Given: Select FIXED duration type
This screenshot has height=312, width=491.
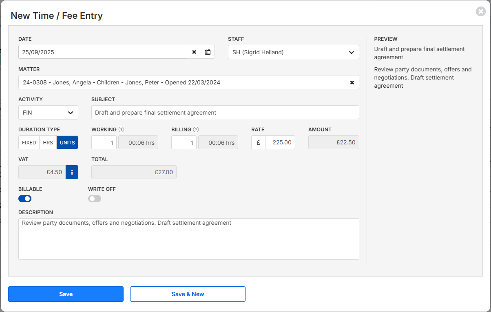Looking at the screenshot, I should 29,142.
